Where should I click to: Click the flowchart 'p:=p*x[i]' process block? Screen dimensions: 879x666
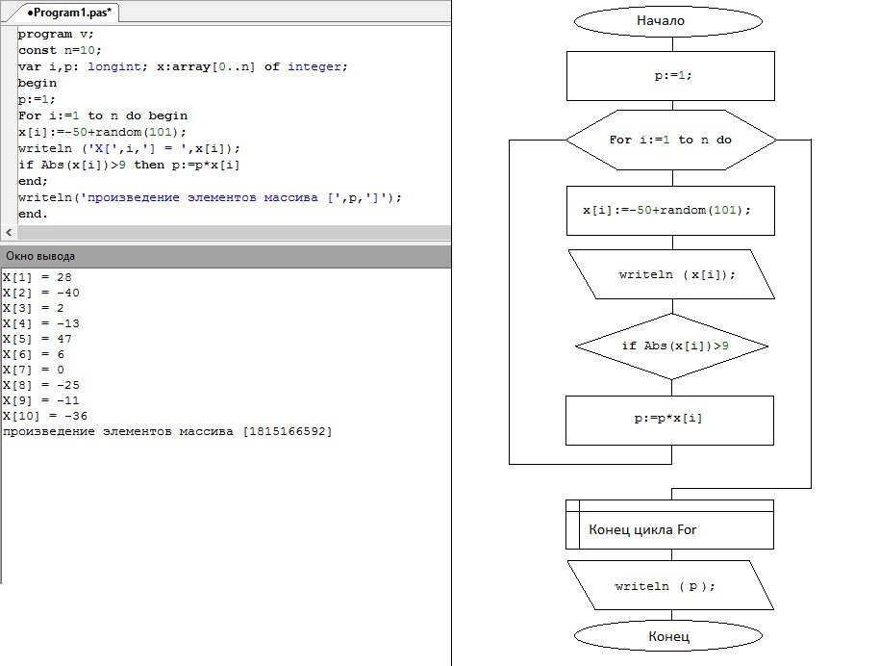click(670, 421)
